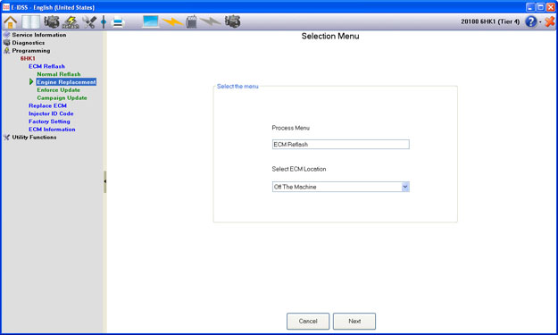Open Utility Functions section
This screenshot has width=558, height=335.
coord(34,137)
